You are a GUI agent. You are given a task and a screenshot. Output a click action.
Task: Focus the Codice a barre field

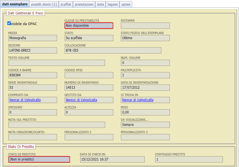(x=32, y=75)
